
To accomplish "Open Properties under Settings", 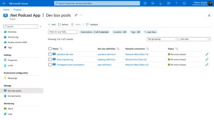I will click(x=13, y=60).
